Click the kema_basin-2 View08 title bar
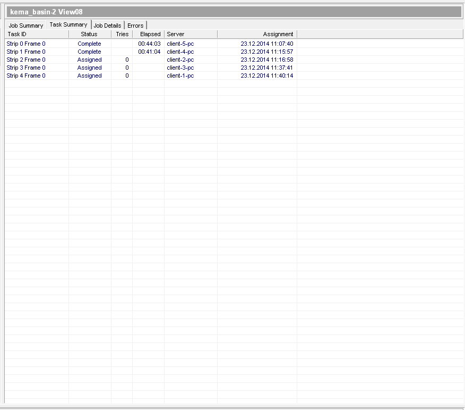Image resolution: width=465 pixels, height=410 pixels. tap(232, 12)
